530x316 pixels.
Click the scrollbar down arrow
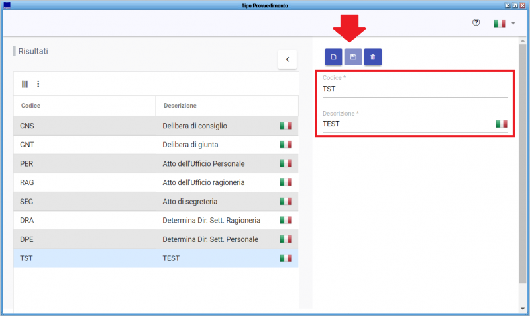click(x=523, y=309)
